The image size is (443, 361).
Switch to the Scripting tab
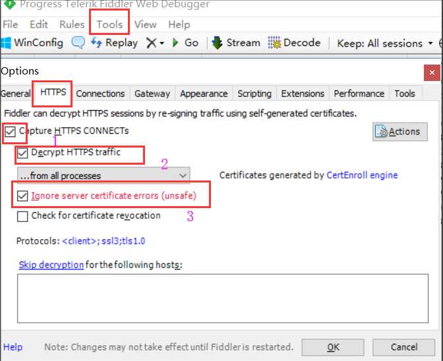[254, 94]
